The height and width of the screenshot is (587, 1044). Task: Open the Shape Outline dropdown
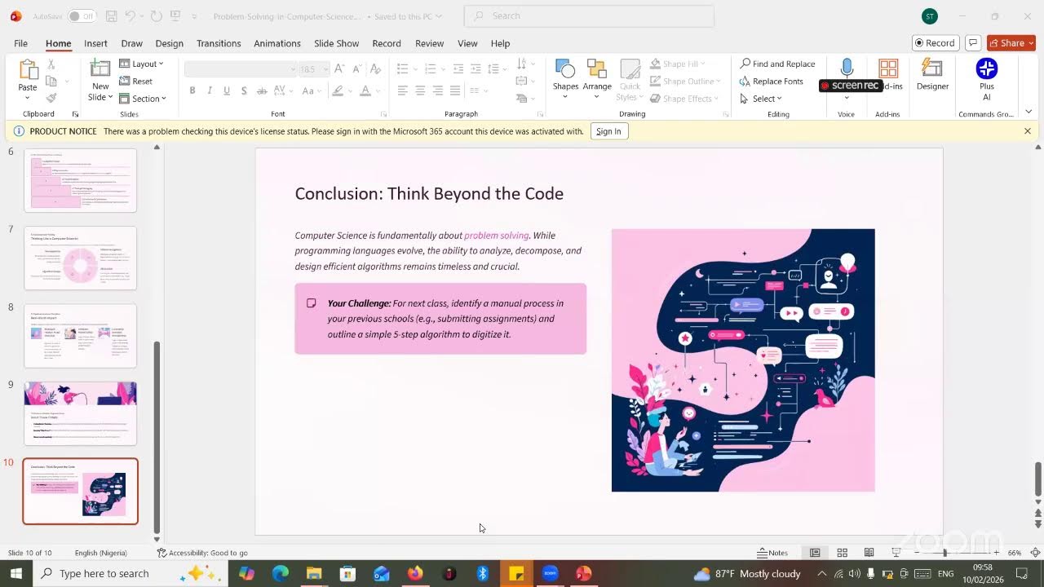686,82
